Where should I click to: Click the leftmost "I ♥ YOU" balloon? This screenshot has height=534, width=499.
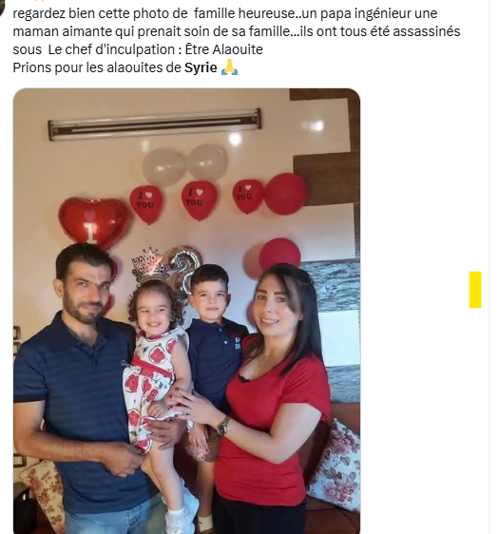(145, 203)
